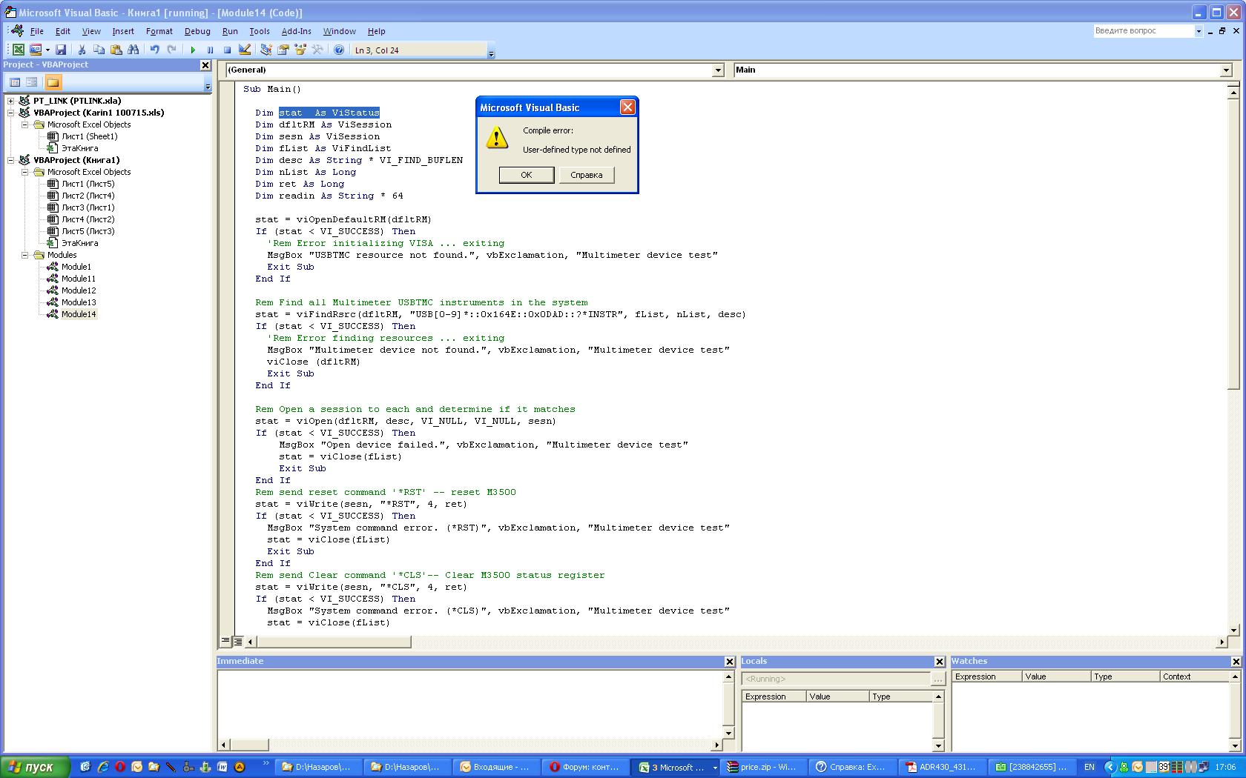The image size is (1246, 778).
Task: Click OK in the compile error dialog
Action: coord(526,175)
